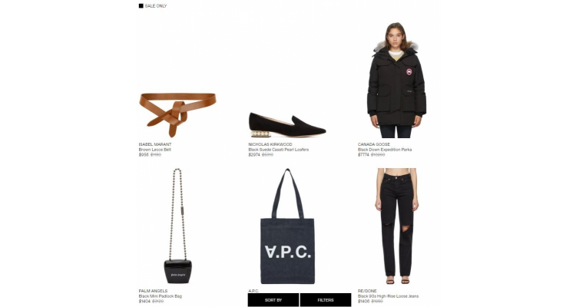Open the Filters panel
Image resolution: width=576 pixels, height=307 pixels.
click(326, 300)
